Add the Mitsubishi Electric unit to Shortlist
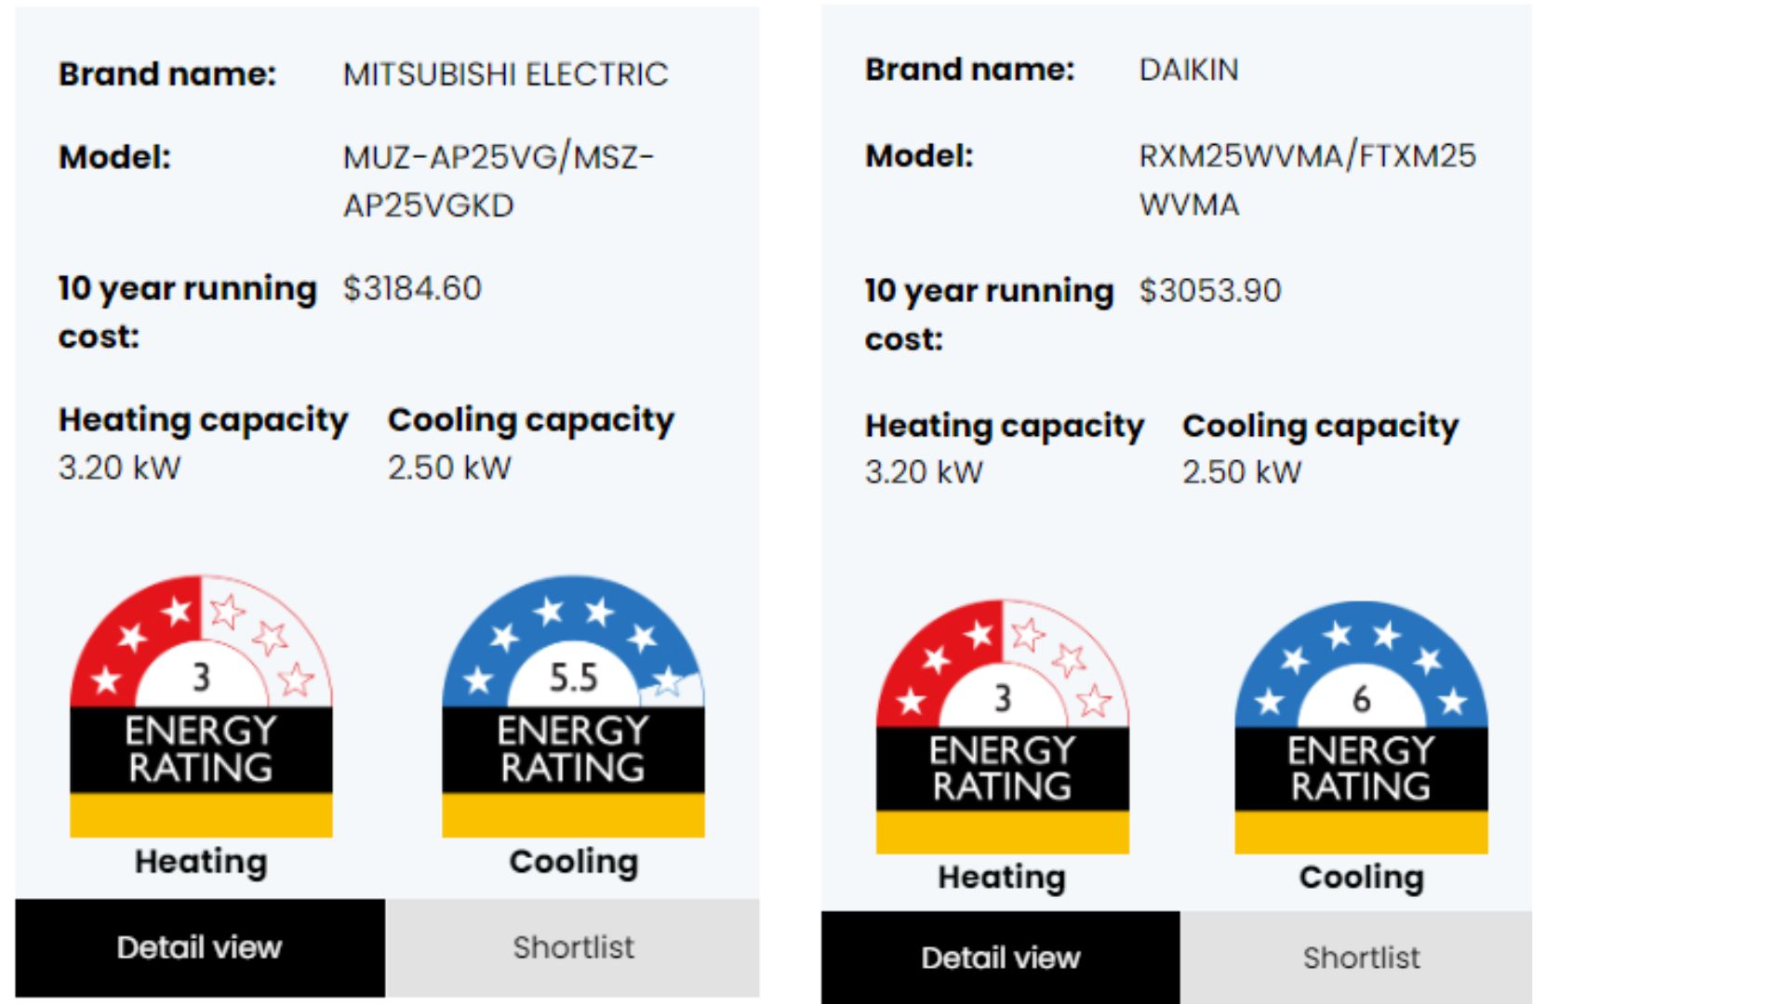Image resolution: width=1786 pixels, height=1004 pixels. (573, 947)
